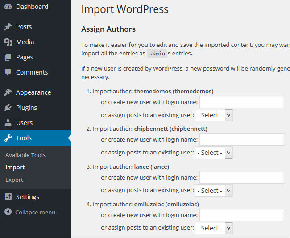This screenshot has height=238, width=290.
Task: Click the Dashboard gauge icon
Action: tap(8, 7)
